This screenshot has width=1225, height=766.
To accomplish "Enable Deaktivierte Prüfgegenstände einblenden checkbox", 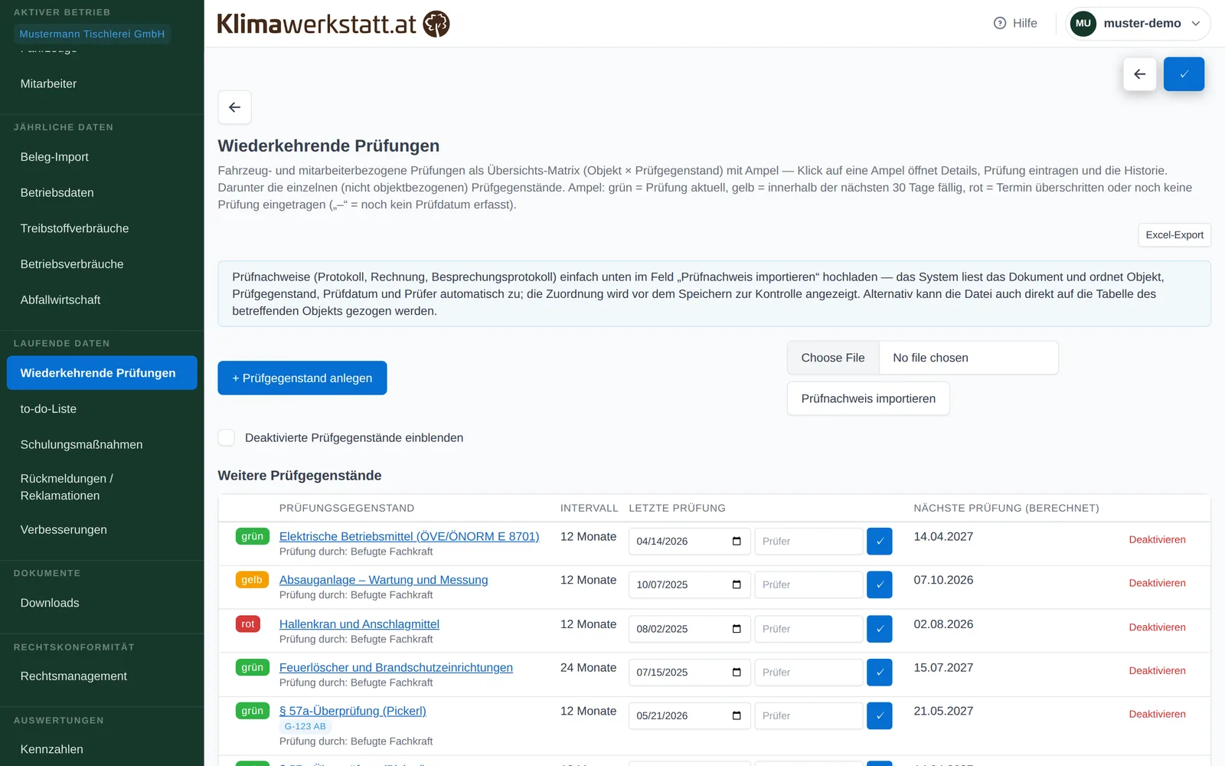I will pyautogui.click(x=227, y=437).
